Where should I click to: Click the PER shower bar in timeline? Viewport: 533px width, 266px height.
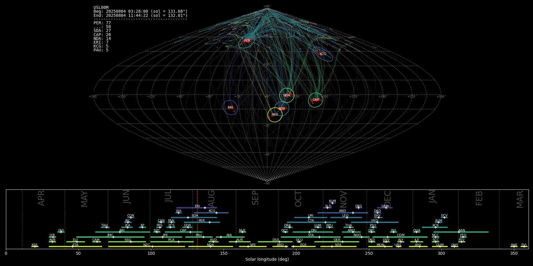click(202, 222)
